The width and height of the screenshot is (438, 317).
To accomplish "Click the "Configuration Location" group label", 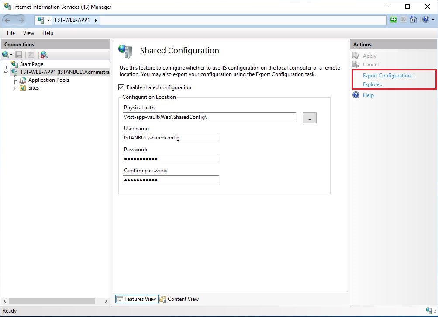I will coord(149,97).
